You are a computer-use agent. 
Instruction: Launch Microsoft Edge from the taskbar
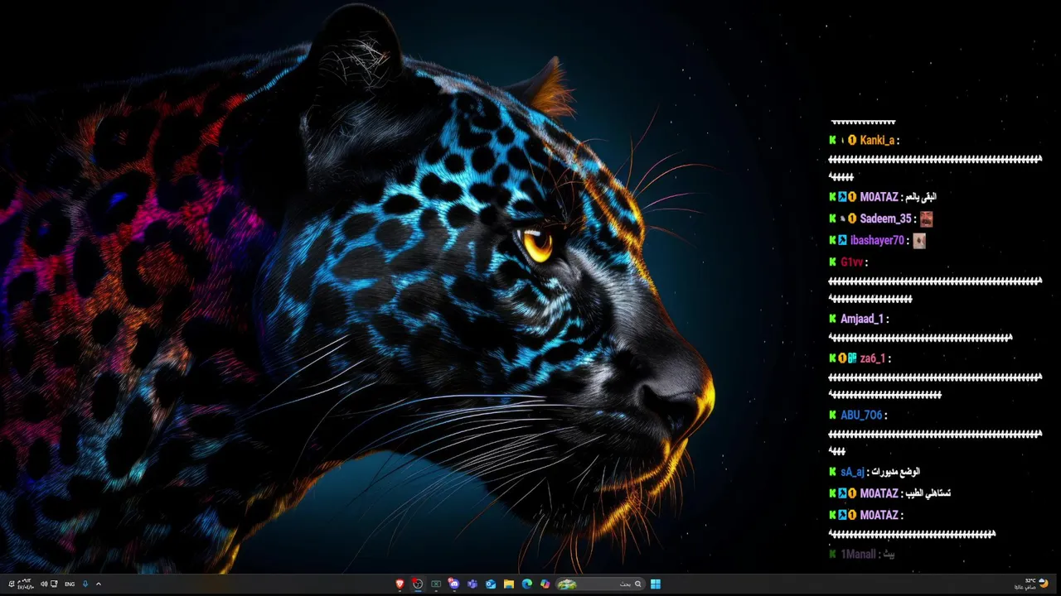pyautogui.click(x=527, y=584)
